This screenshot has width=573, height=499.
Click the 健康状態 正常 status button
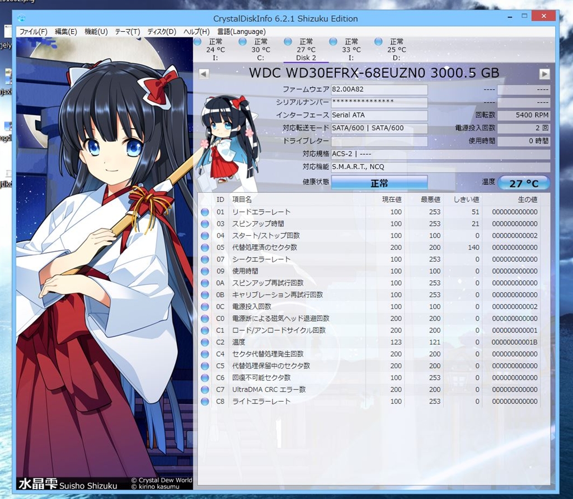[x=379, y=183]
